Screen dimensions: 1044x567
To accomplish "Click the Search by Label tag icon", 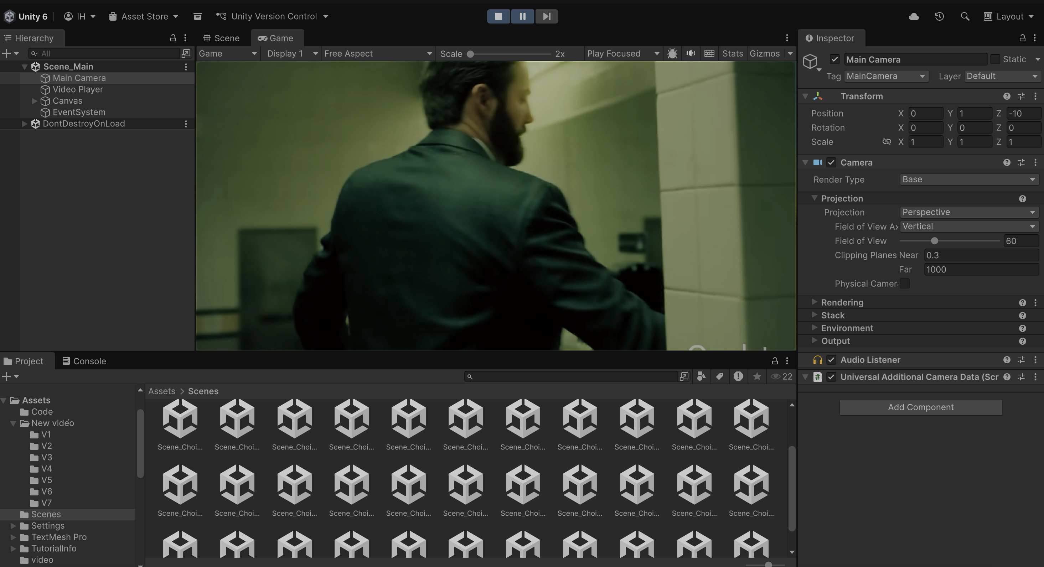I will point(720,376).
